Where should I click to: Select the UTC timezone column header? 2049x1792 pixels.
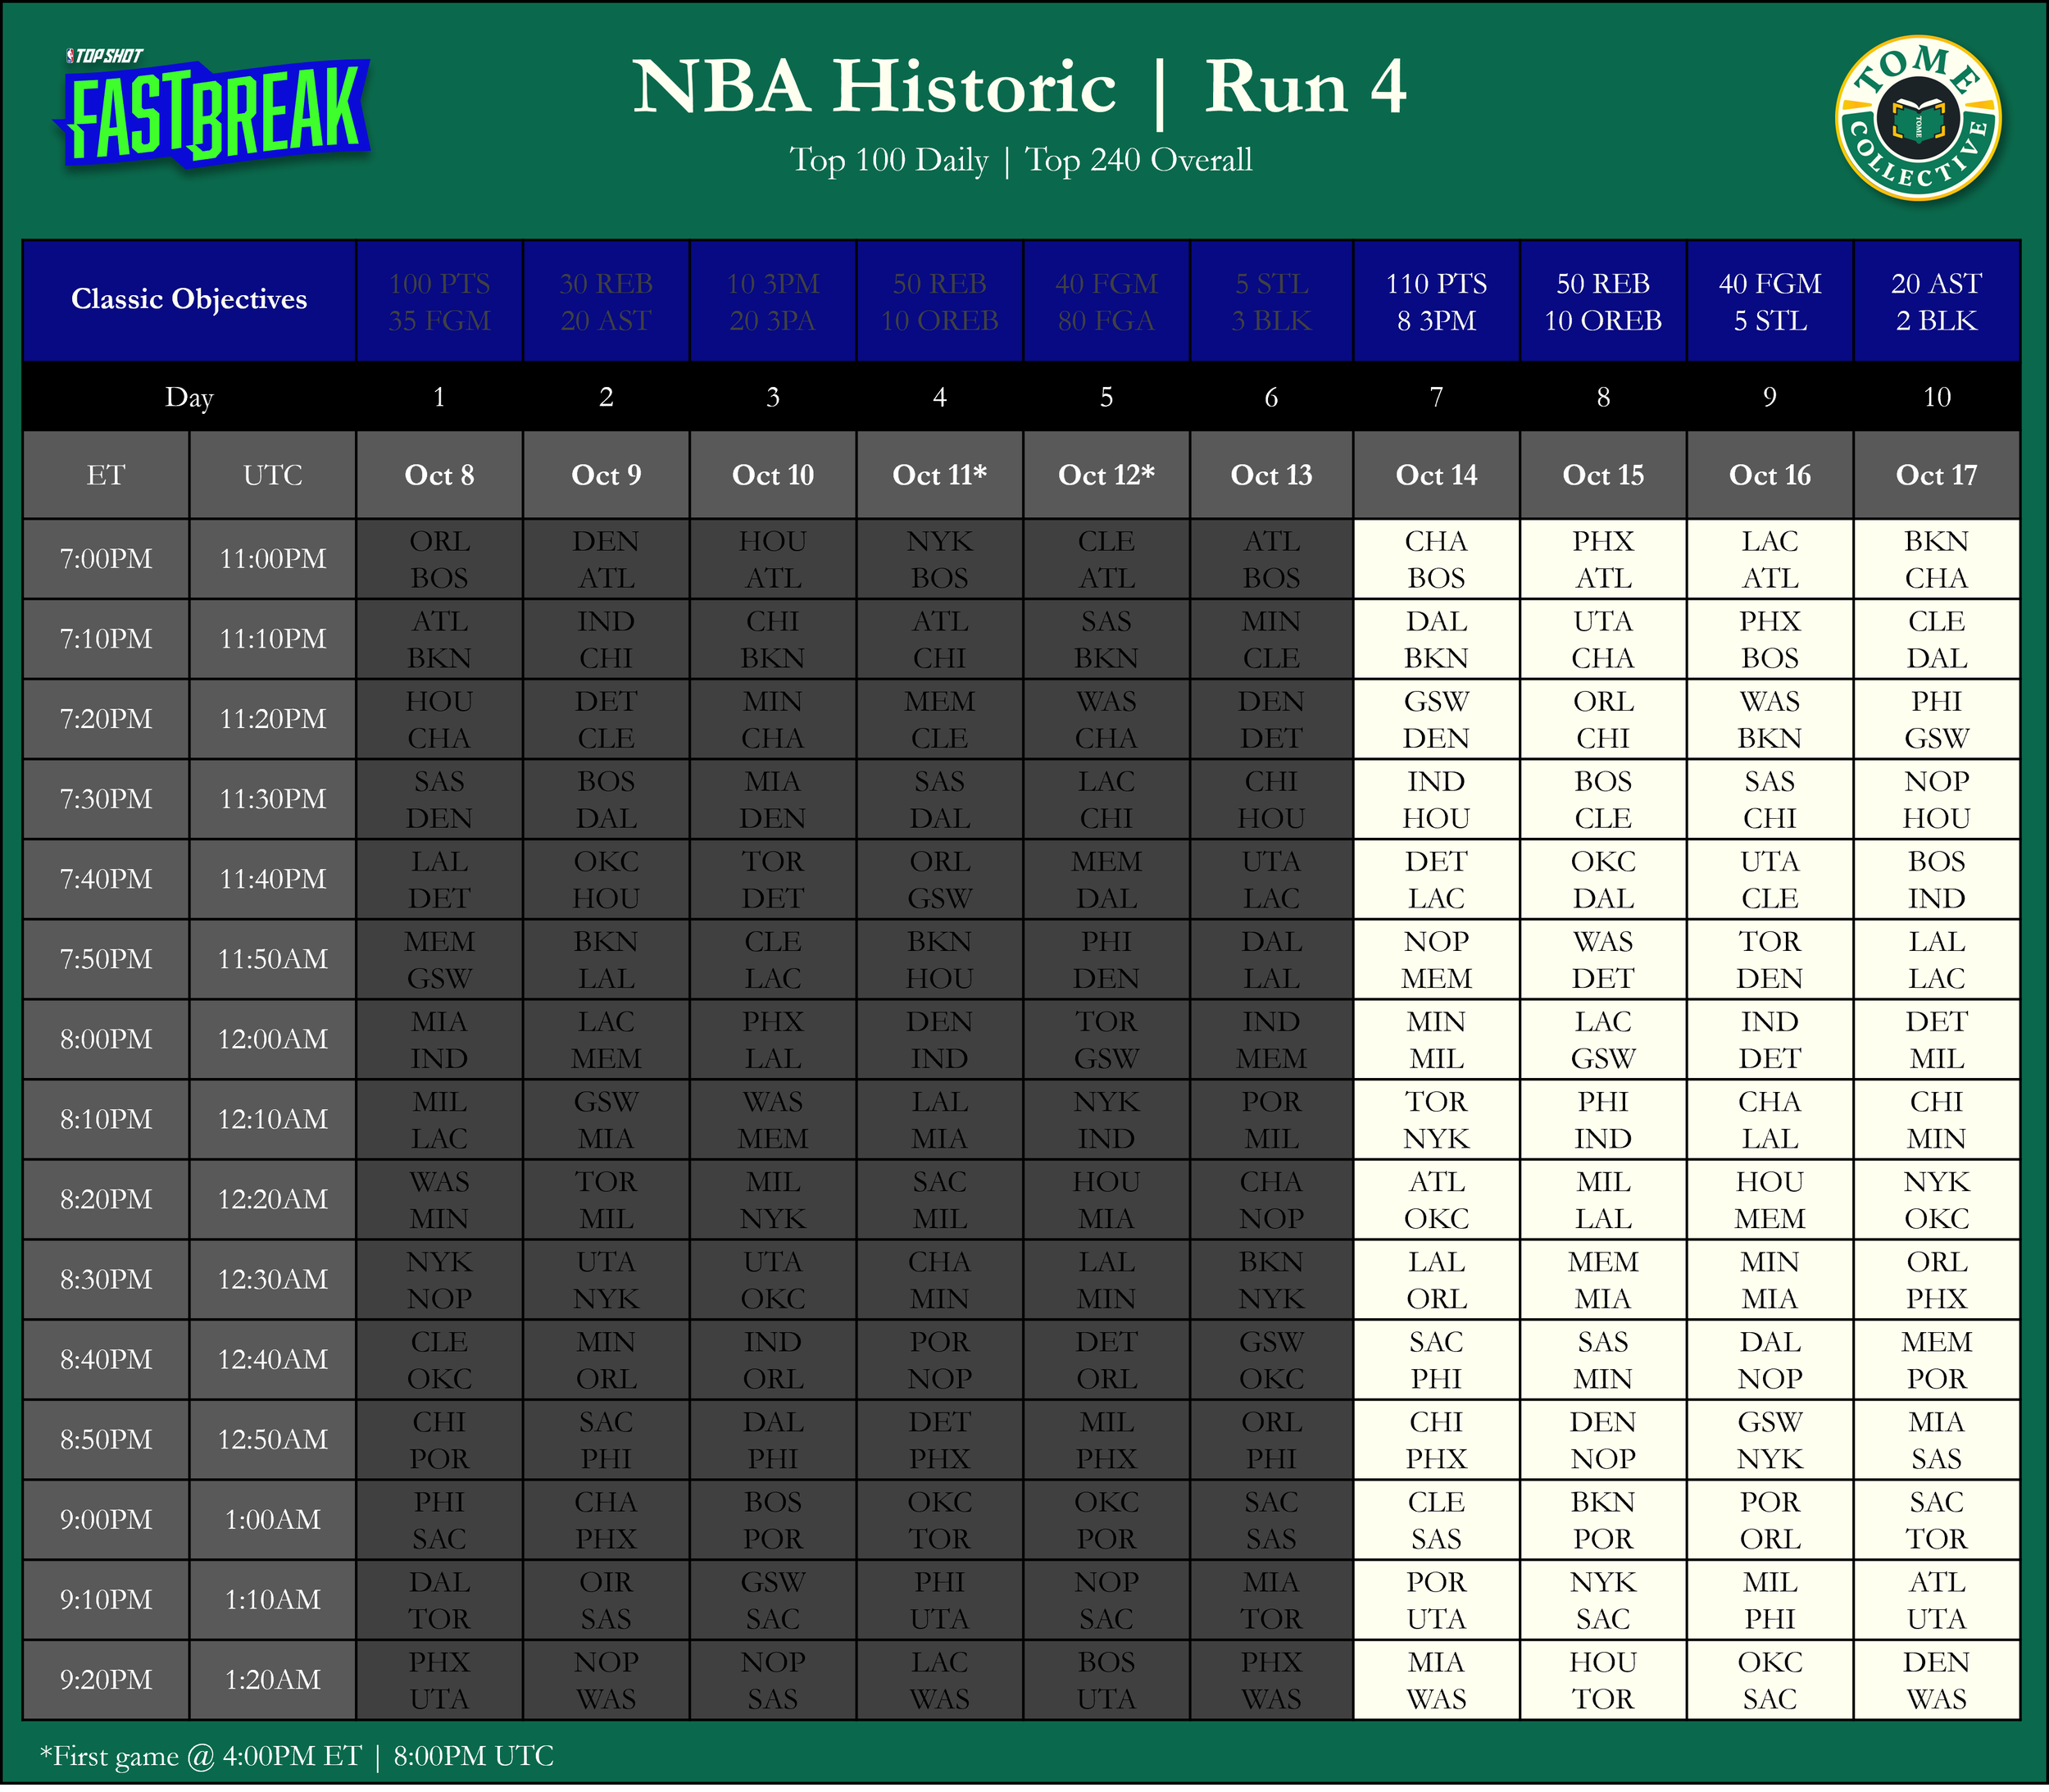click(x=272, y=475)
